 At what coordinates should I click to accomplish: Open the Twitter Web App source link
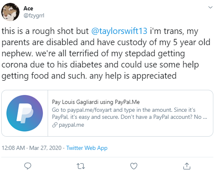(87, 148)
